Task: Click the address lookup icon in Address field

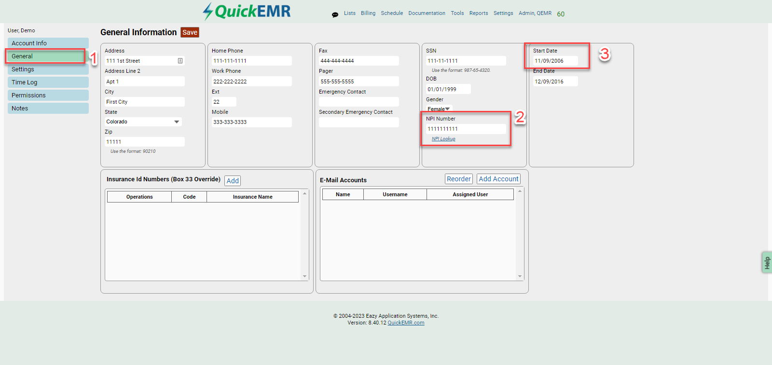Action: point(180,61)
